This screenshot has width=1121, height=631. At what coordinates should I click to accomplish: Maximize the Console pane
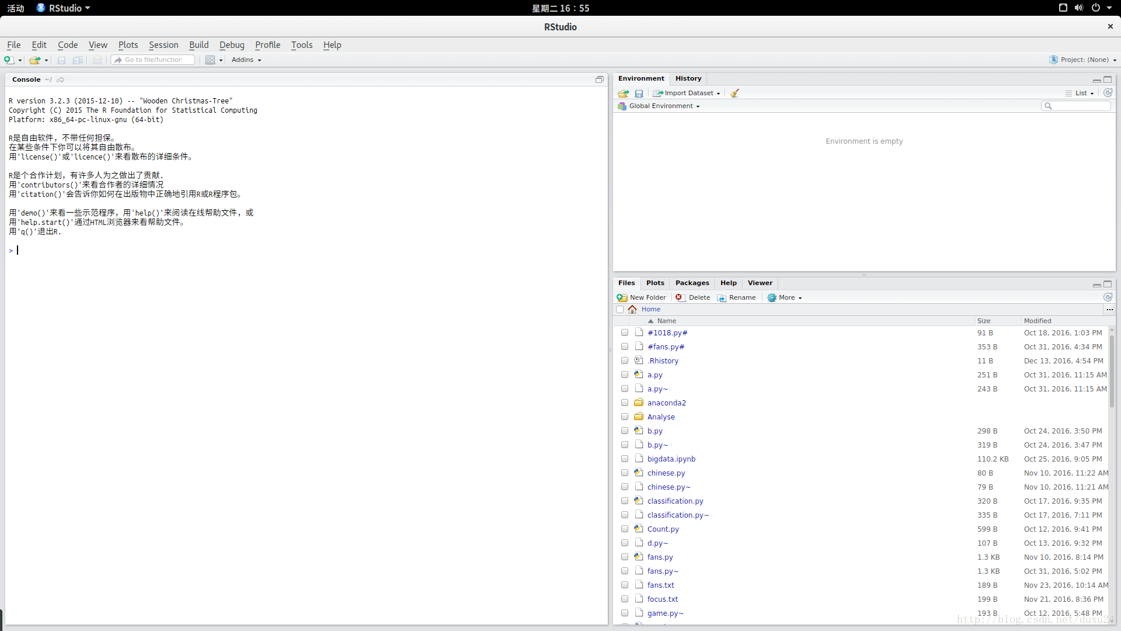(599, 79)
